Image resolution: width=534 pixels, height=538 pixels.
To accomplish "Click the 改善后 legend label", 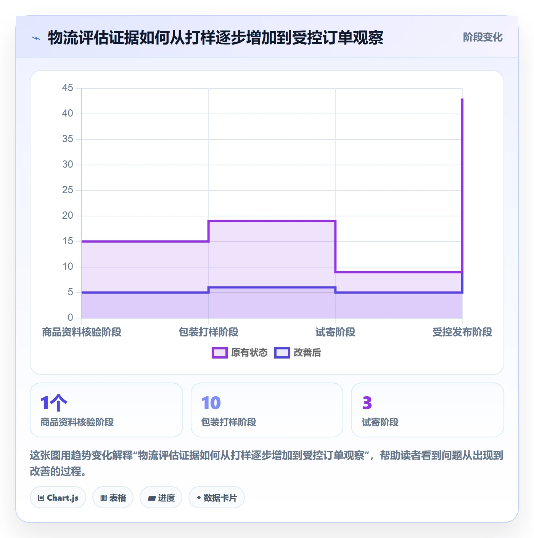I will [x=307, y=353].
